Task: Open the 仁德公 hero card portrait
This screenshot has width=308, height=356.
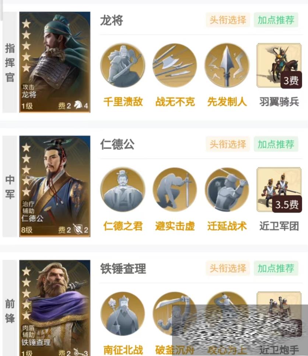Action: click(55, 186)
